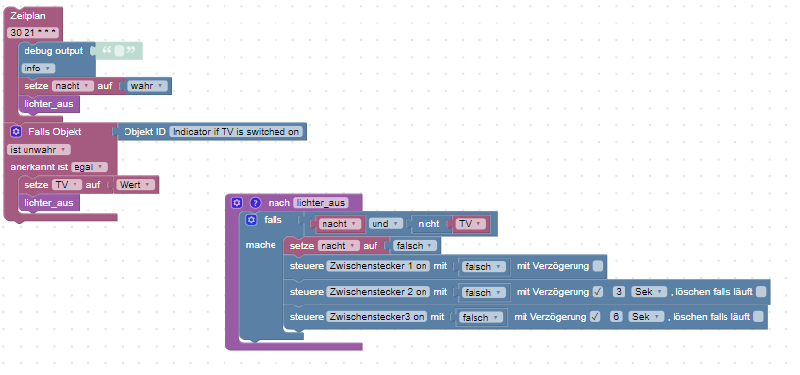
Task: Uncheck delay checkbox for Zwischenstecker 2 on
Action: [598, 292]
